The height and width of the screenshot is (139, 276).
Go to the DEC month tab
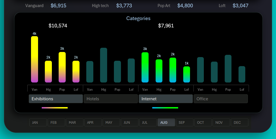(239, 122)
